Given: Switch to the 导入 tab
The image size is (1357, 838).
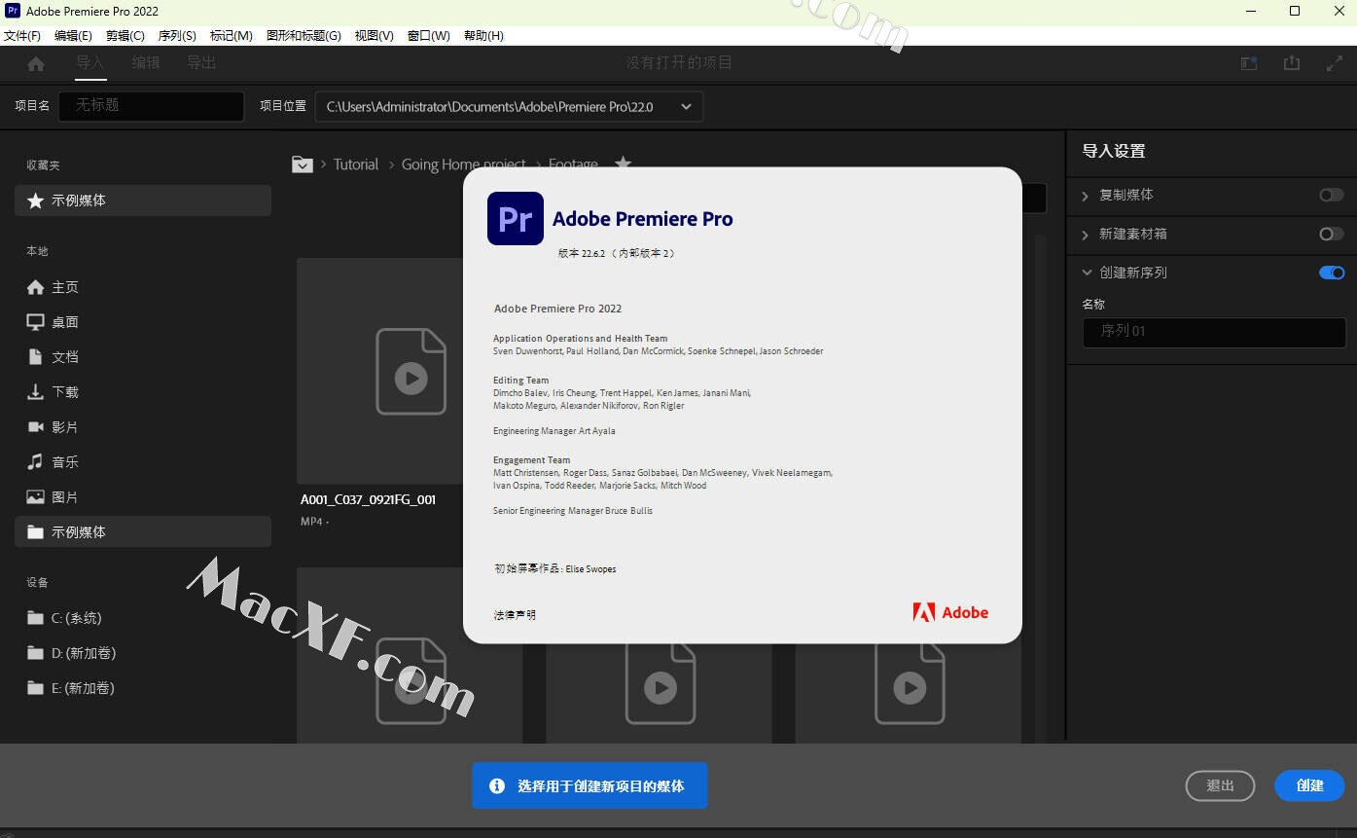Looking at the screenshot, I should click(x=89, y=63).
